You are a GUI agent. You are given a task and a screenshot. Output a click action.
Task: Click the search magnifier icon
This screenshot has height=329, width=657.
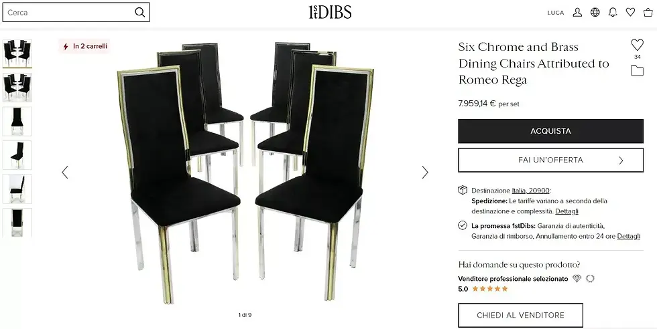(x=140, y=13)
